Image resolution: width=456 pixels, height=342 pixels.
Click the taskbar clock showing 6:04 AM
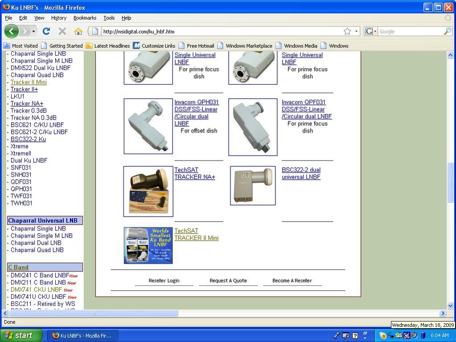(x=440, y=336)
